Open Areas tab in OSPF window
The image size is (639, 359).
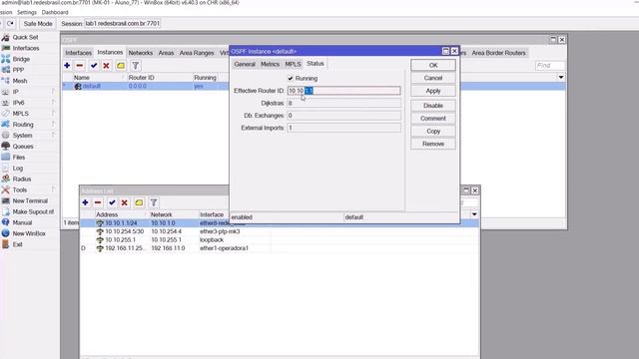166,53
